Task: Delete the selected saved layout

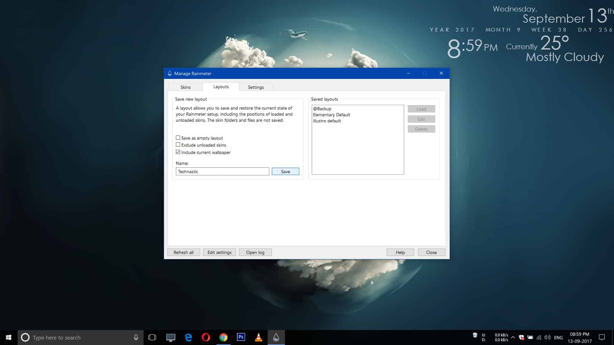Action: click(x=421, y=129)
